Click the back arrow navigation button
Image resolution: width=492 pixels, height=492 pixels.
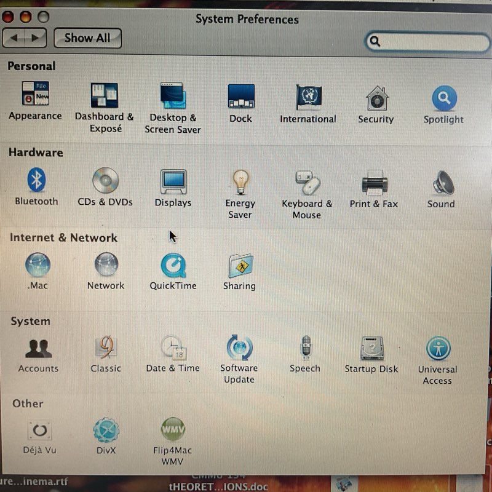tap(15, 38)
